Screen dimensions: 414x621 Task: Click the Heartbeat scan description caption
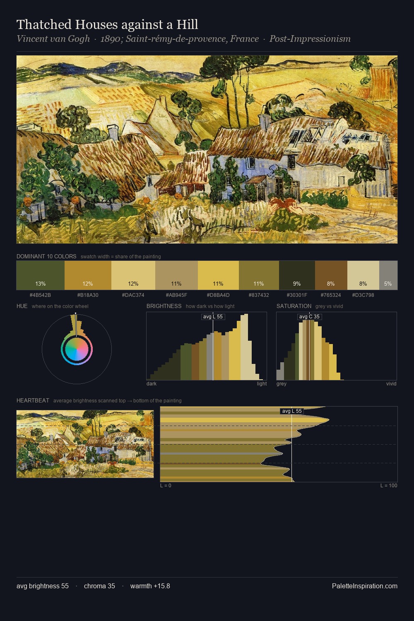coord(118,401)
